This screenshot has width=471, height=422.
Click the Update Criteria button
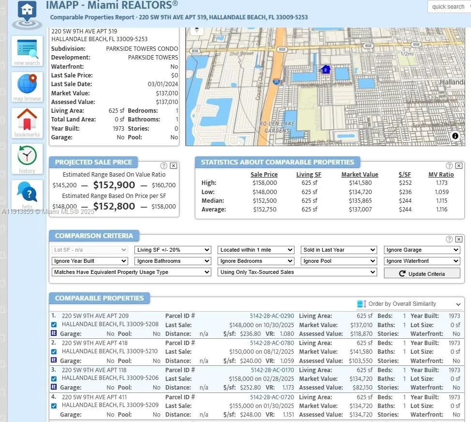click(422, 273)
